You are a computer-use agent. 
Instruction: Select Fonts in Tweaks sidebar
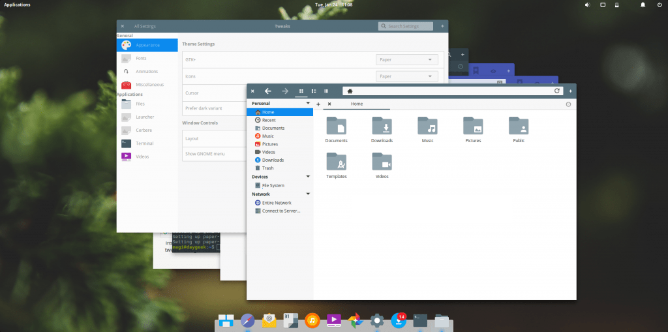[x=142, y=58]
